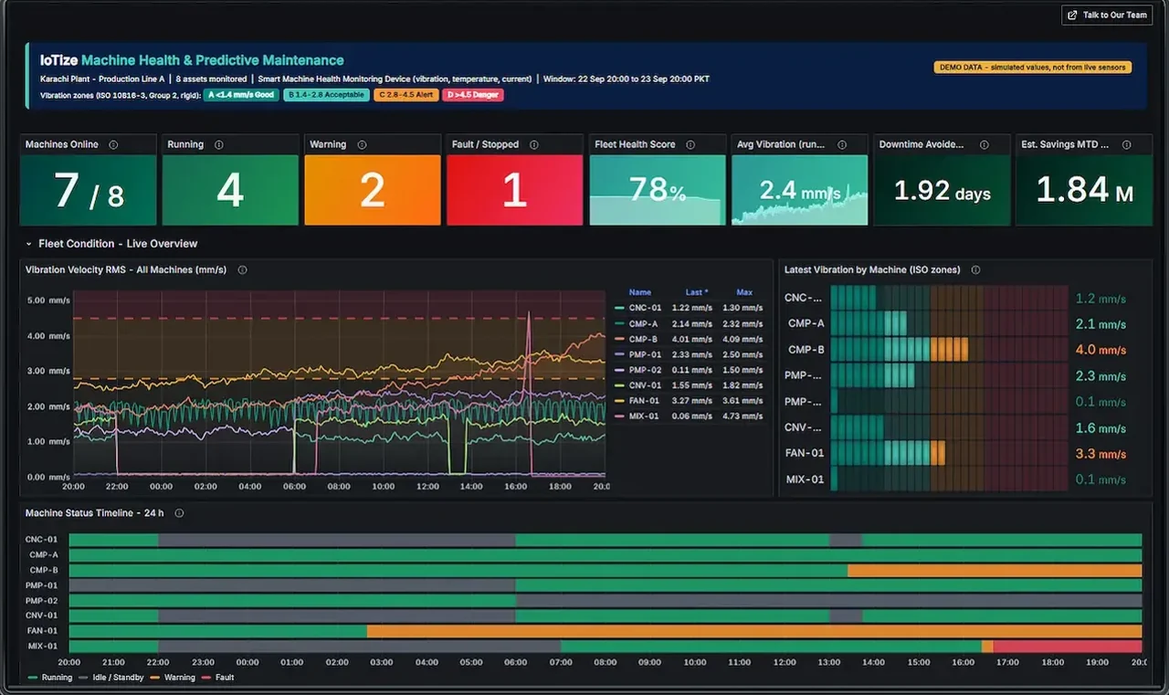This screenshot has width=1169, height=695.
Task: Open info icon of Vibration Velocity RMS panel
Action: [242, 269]
